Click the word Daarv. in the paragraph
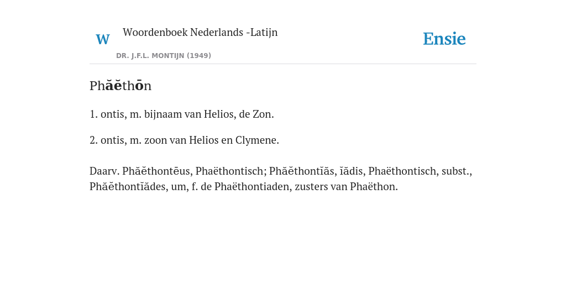This screenshot has height=283, width=566. (x=104, y=171)
